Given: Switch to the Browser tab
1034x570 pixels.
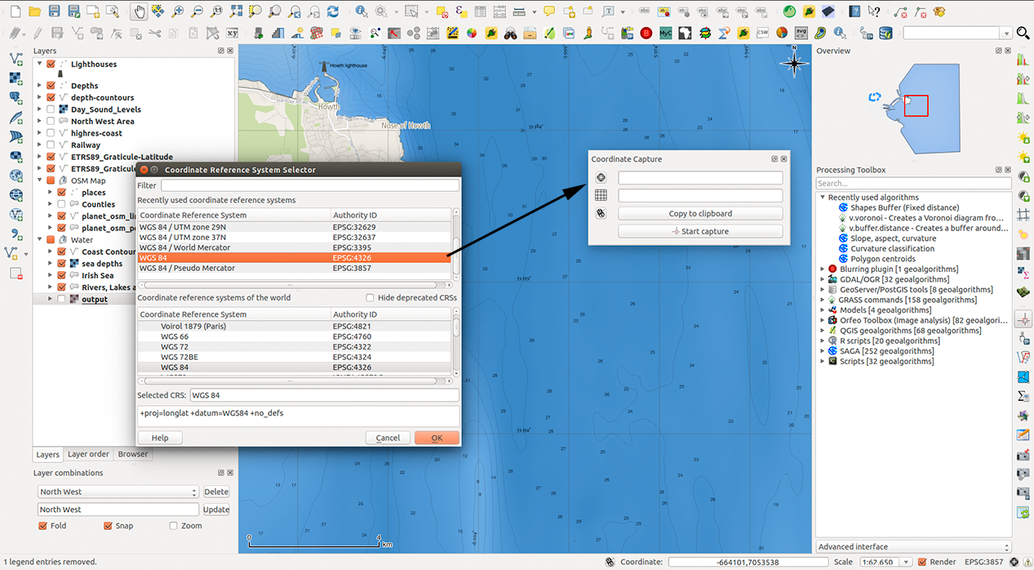Looking at the screenshot, I should [x=132, y=455].
